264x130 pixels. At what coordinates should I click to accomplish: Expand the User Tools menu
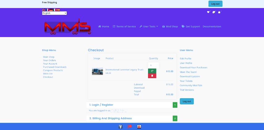149,27
